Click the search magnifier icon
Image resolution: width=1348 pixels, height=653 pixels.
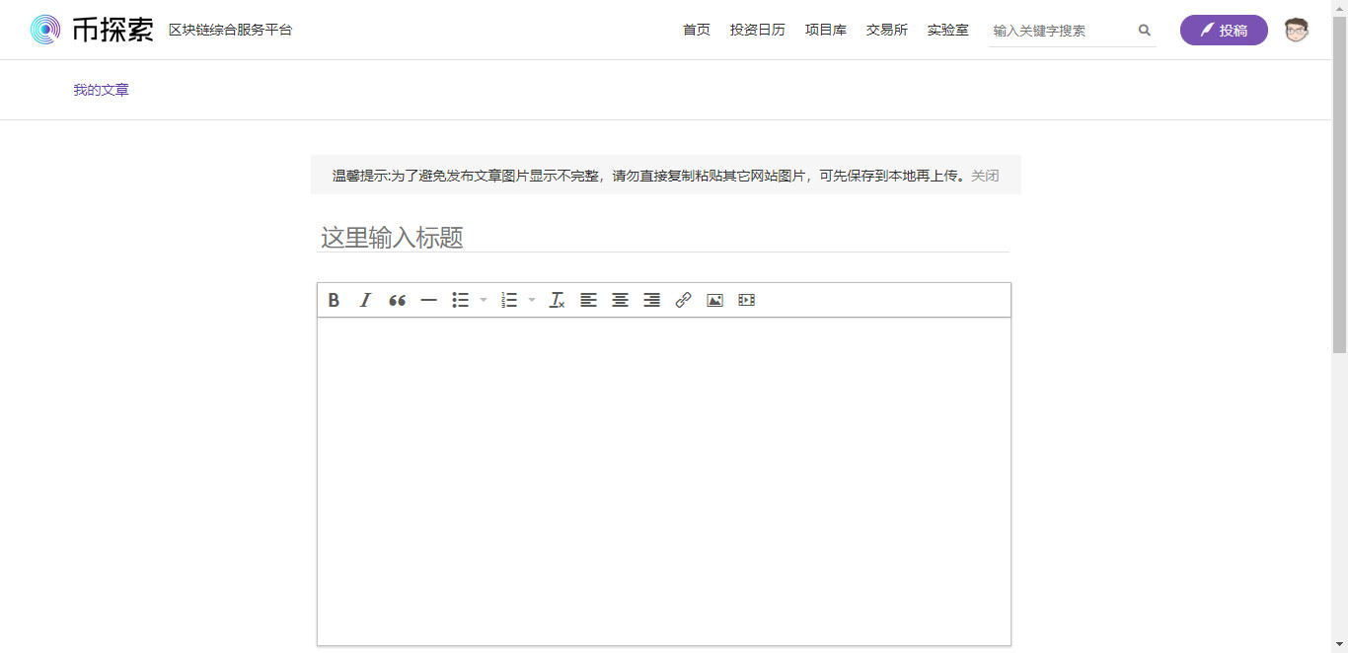[1145, 31]
